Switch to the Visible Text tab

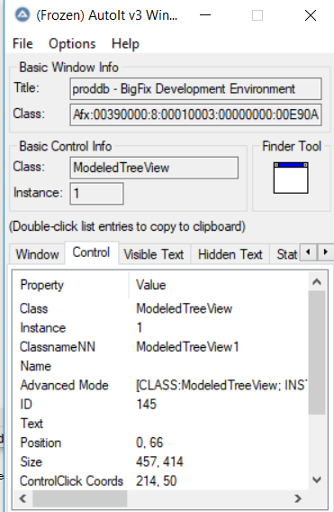(154, 254)
